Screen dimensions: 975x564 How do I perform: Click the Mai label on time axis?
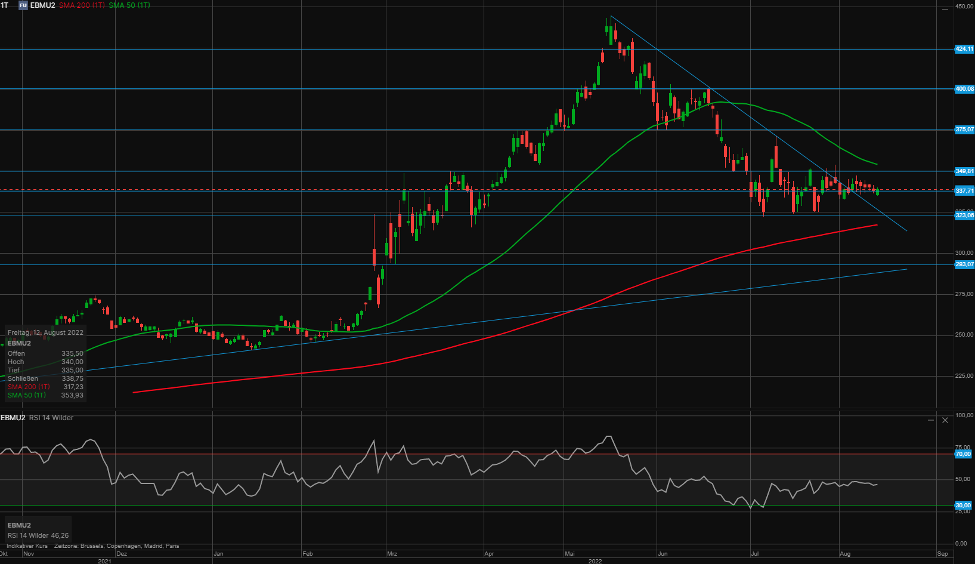570,554
